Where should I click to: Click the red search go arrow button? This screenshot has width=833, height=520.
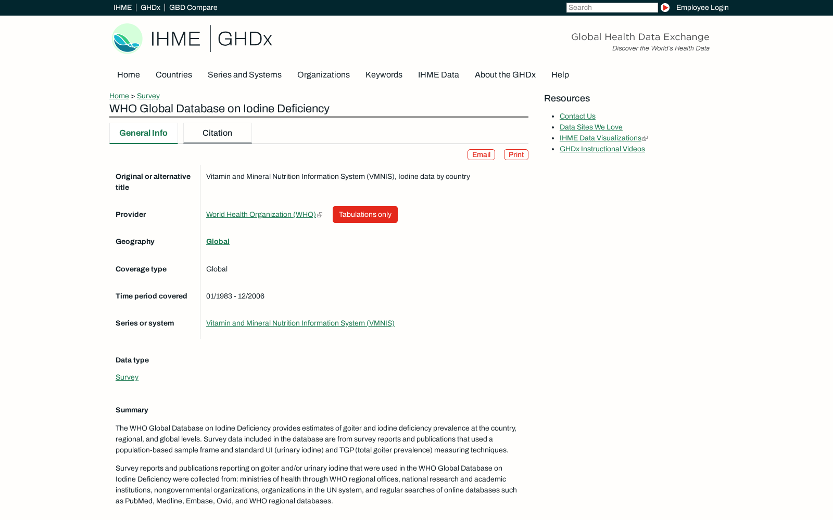point(665,8)
